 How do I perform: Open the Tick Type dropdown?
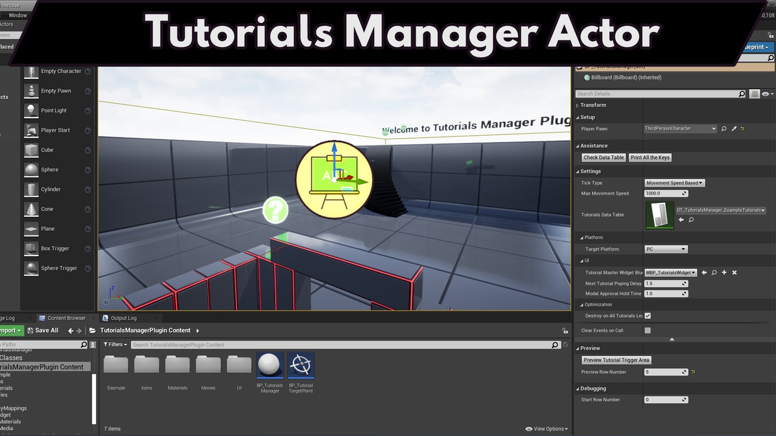[x=674, y=182]
